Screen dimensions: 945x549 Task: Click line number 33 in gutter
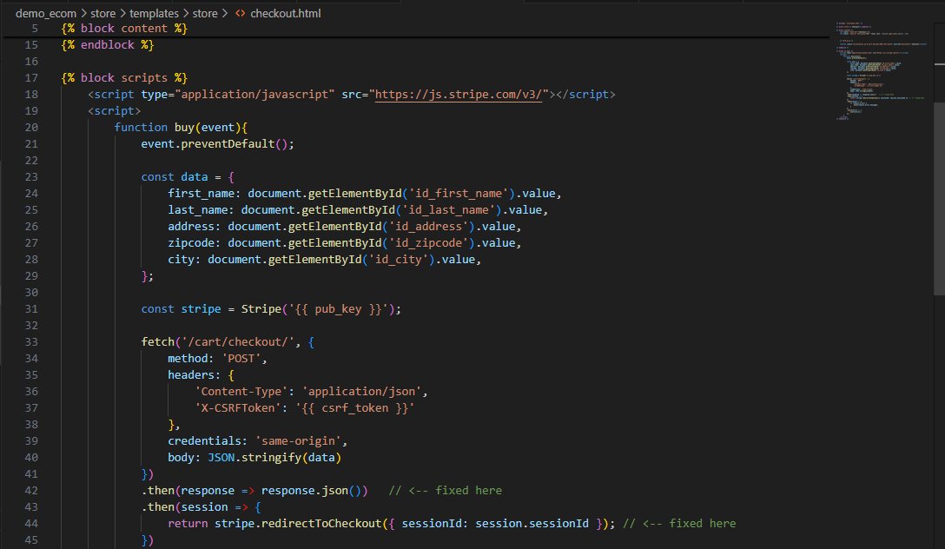point(31,341)
